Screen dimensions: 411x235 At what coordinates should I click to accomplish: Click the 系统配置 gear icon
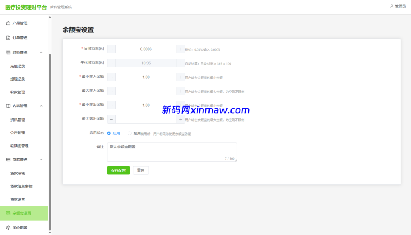tap(8, 228)
